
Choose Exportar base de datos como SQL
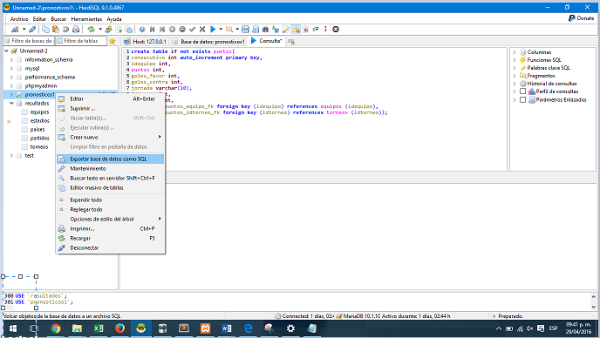coord(110,159)
